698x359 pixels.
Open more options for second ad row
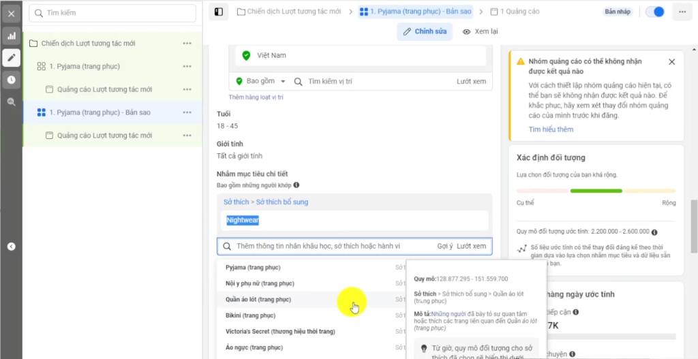coord(187,136)
